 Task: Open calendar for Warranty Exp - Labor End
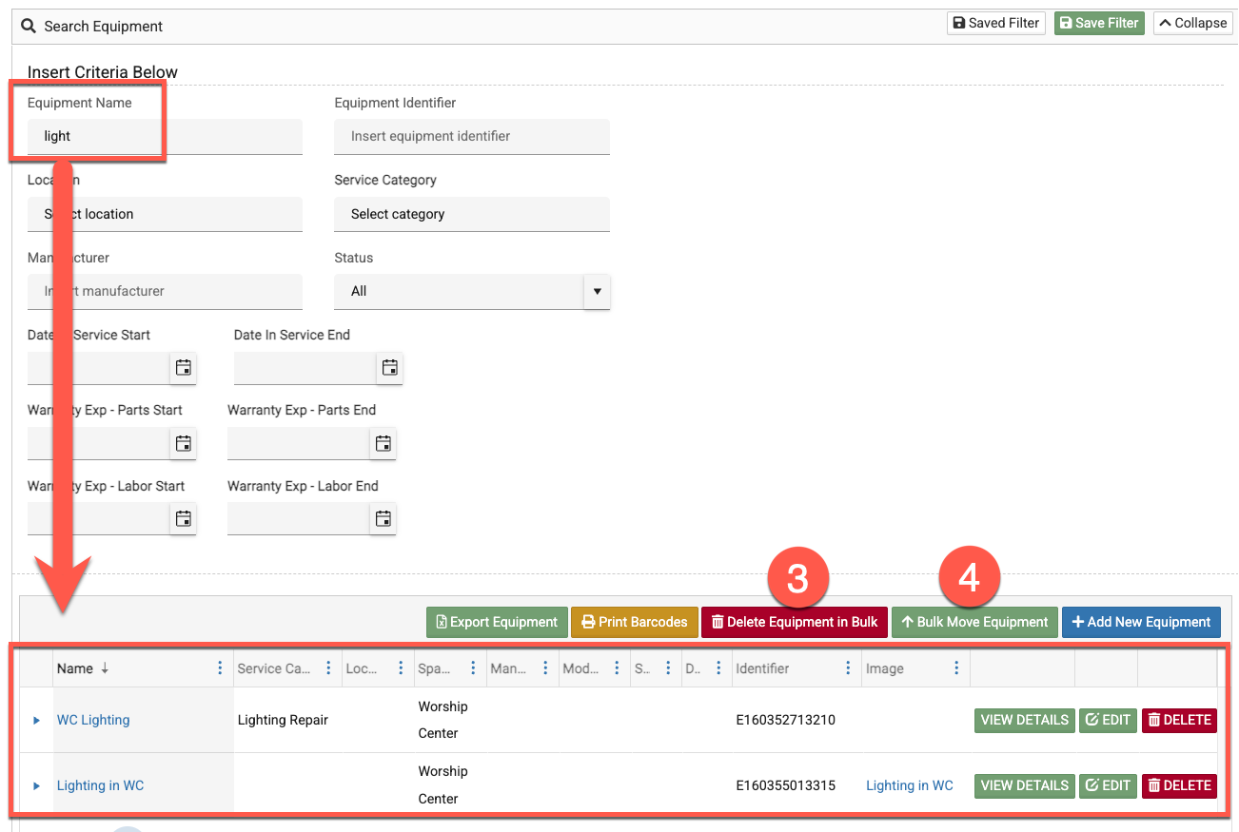[x=383, y=518]
